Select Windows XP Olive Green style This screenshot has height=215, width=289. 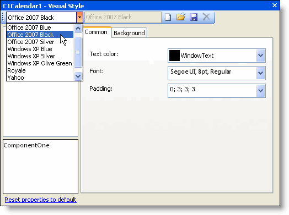pyautogui.click(x=40, y=63)
